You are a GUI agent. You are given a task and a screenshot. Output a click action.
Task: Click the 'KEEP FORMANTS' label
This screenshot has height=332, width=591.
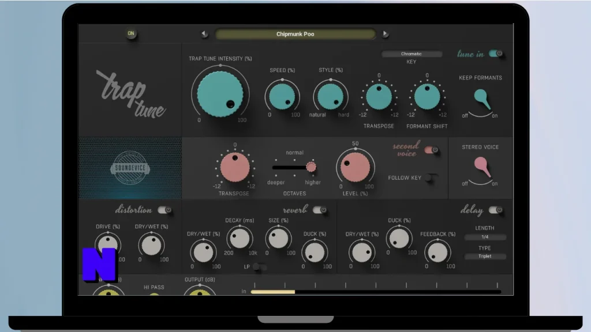point(480,78)
